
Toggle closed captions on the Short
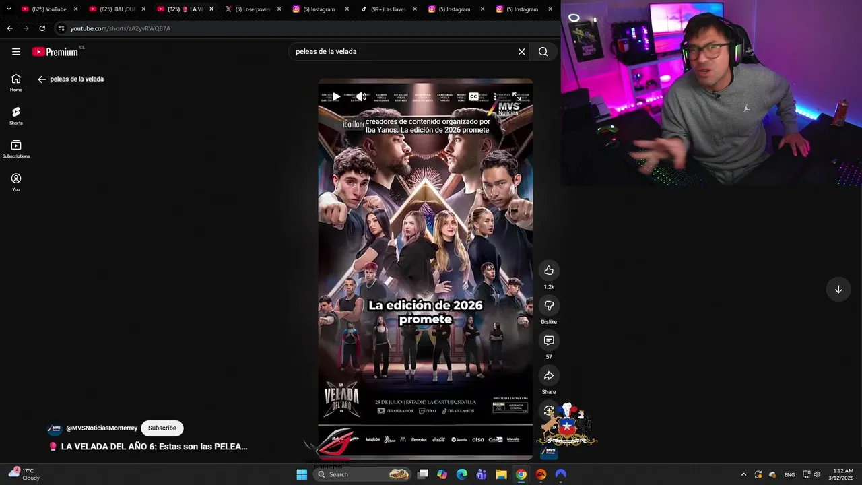(x=473, y=96)
